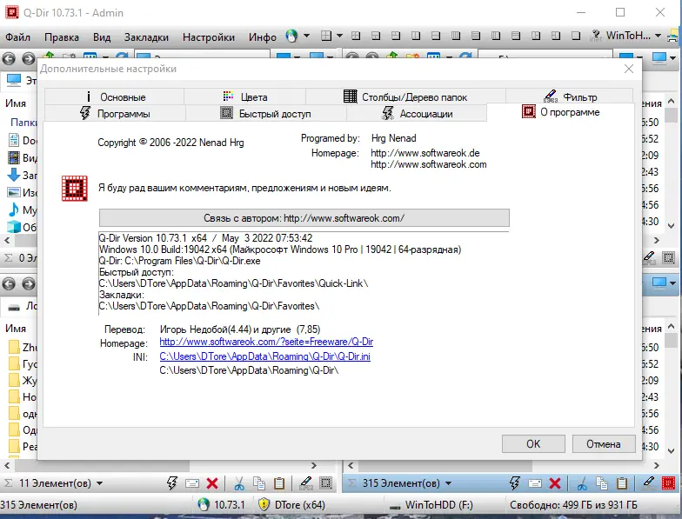Switch to the Ассоциации tab
Viewport: 682px width, 519px height.
pyautogui.click(x=417, y=113)
